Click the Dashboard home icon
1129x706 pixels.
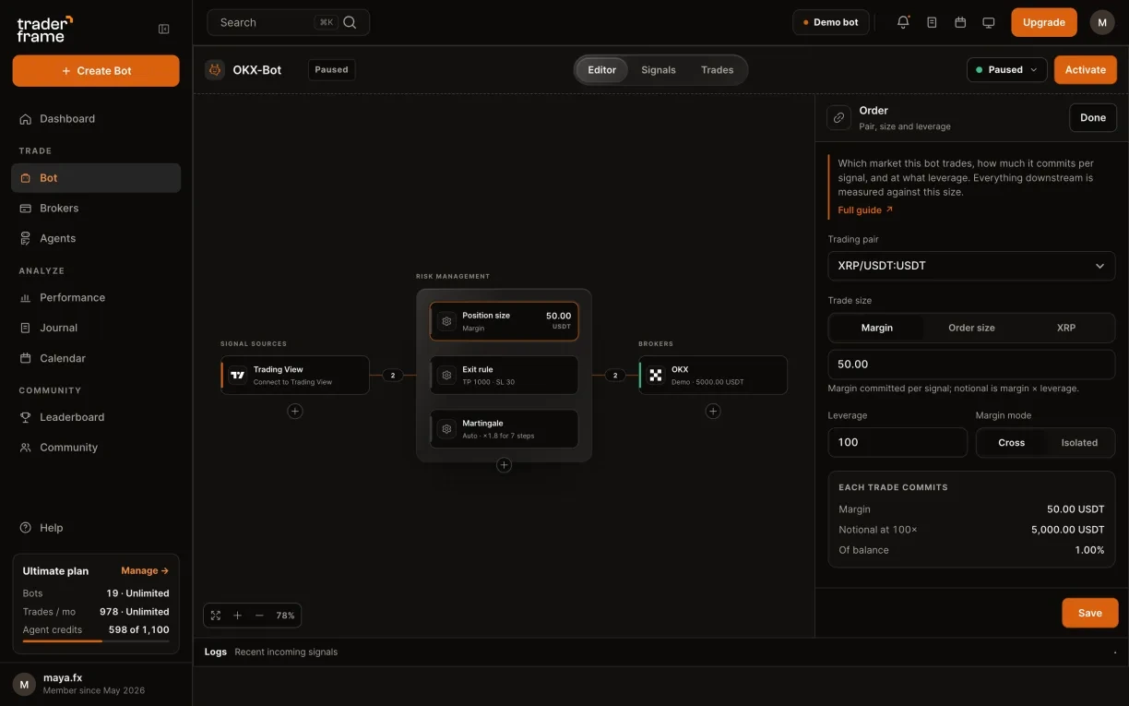(26, 119)
